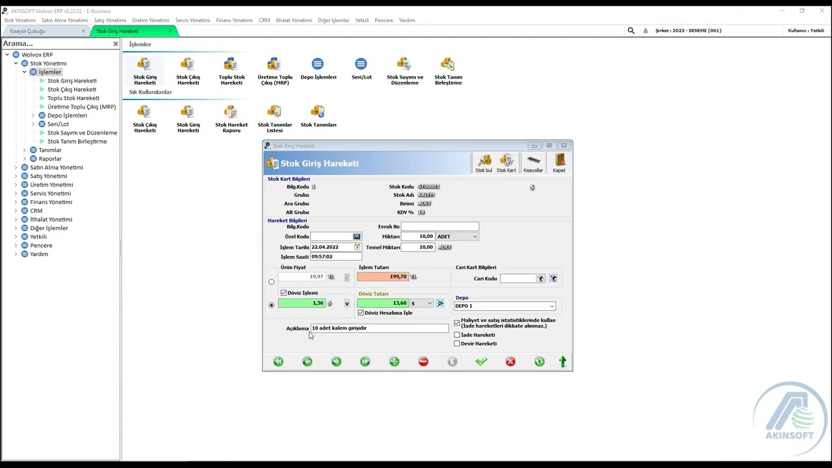Jump to last record fast-forward arrow
832x468 pixels.
pyautogui.click(x=365, y=361)
